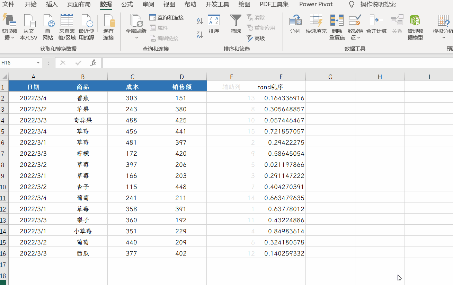Click 分列 (Text to Columns)
The width and height of the screenshot is (453, 285).
pyautogui.click(x=295, y=24)
